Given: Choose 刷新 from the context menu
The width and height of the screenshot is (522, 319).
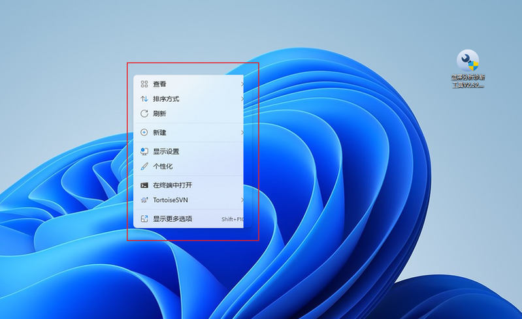Looking at the screenshot, I should [x=159, y=114].
